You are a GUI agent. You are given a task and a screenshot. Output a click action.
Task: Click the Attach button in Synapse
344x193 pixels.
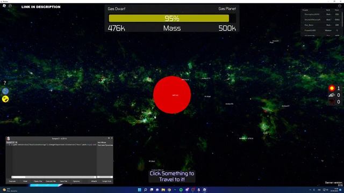coord(94,181)
